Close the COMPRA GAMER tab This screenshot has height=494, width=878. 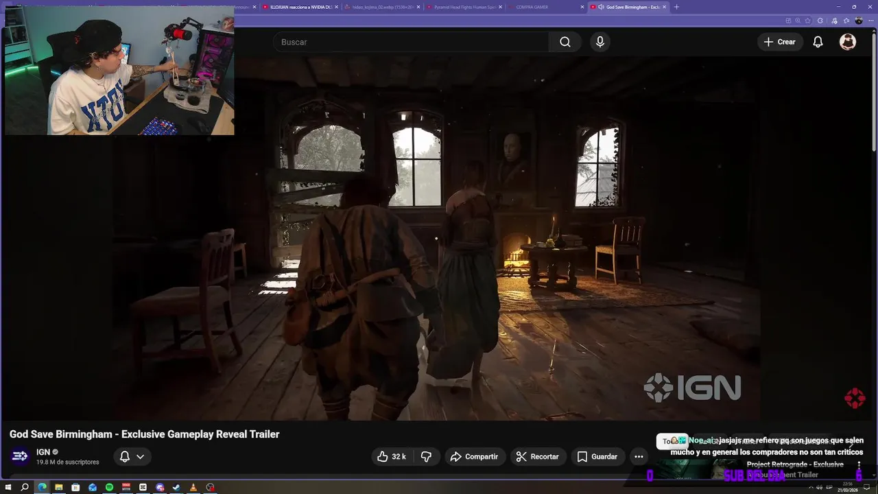[582, 7]
